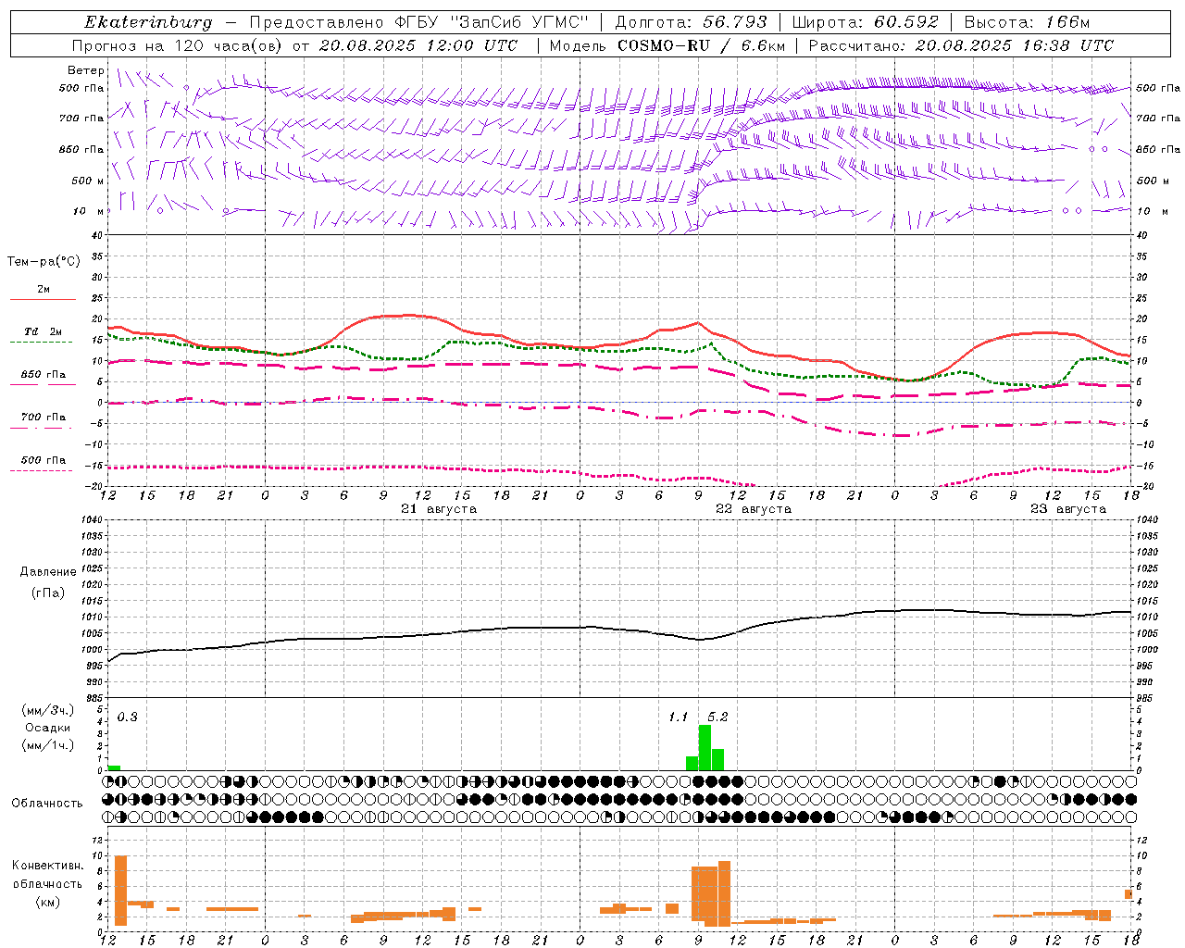This screenshot has height=948, width=1185.
Task: Click the (мм/1ч.) precipitation unit label
Action: pos(48,745)
